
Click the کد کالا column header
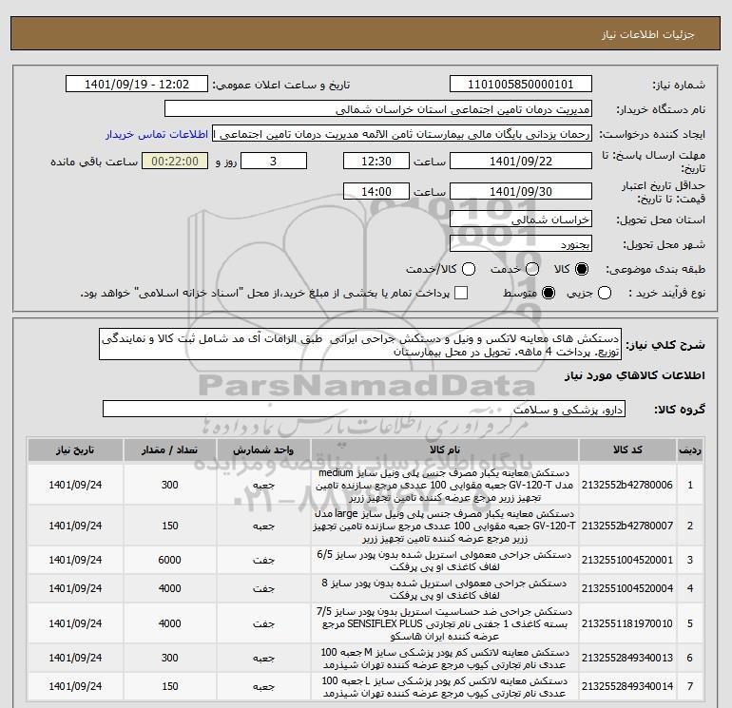tap(627, 450)
